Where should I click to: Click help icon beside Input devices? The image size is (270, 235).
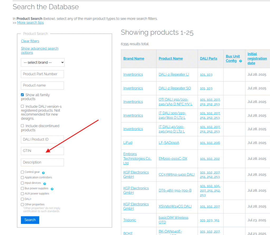[x=45, y=184]
